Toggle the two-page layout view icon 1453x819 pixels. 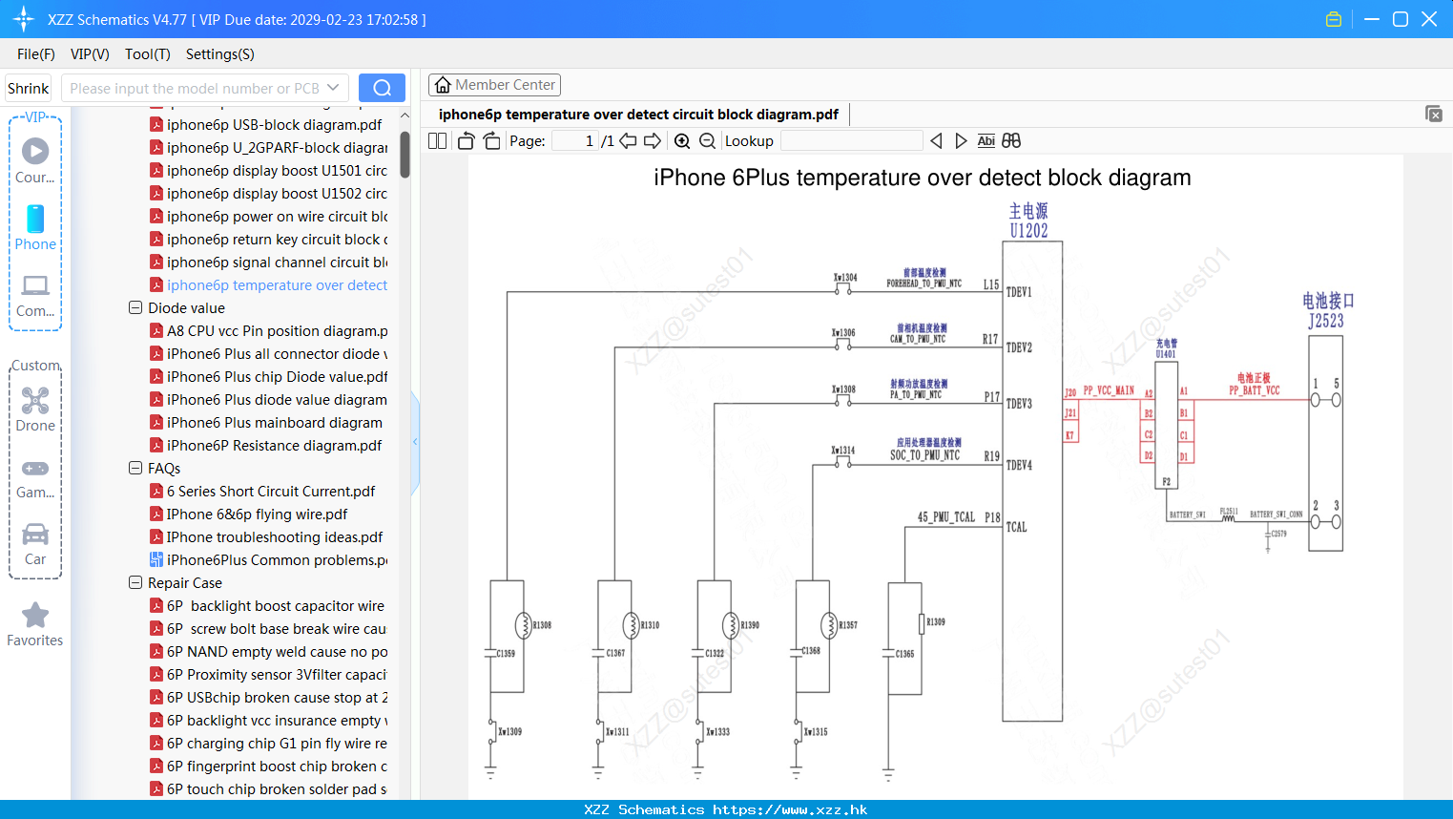(x=437, y=141)
